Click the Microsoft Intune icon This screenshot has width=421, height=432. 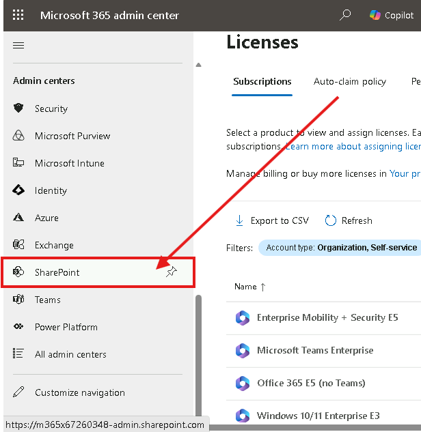tap(18, 162)
